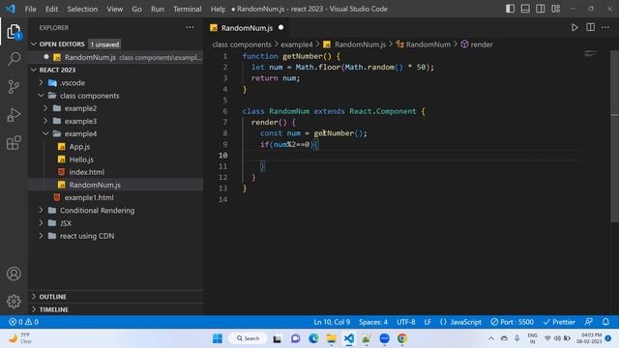Click the feedback icon in status bar
Image resolution: width=619 pixels, height=348 pixels.
pos(589,322)
